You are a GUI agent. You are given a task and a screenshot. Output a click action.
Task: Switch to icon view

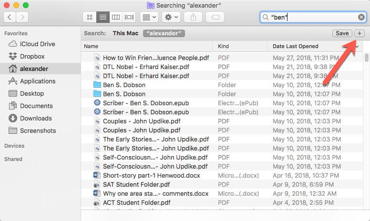tap(90, 17)
